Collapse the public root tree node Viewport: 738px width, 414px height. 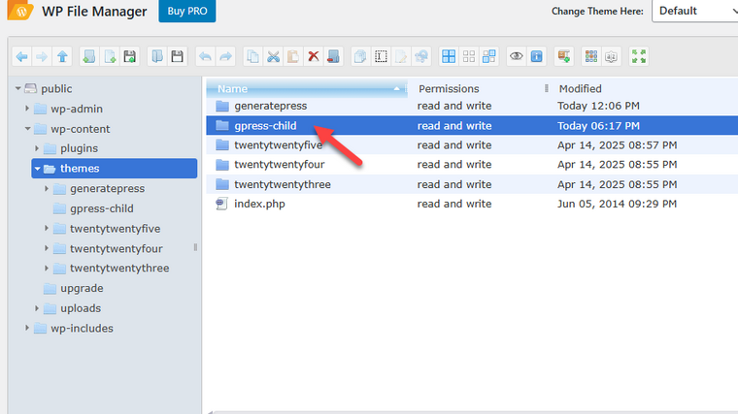pos(17,88)
